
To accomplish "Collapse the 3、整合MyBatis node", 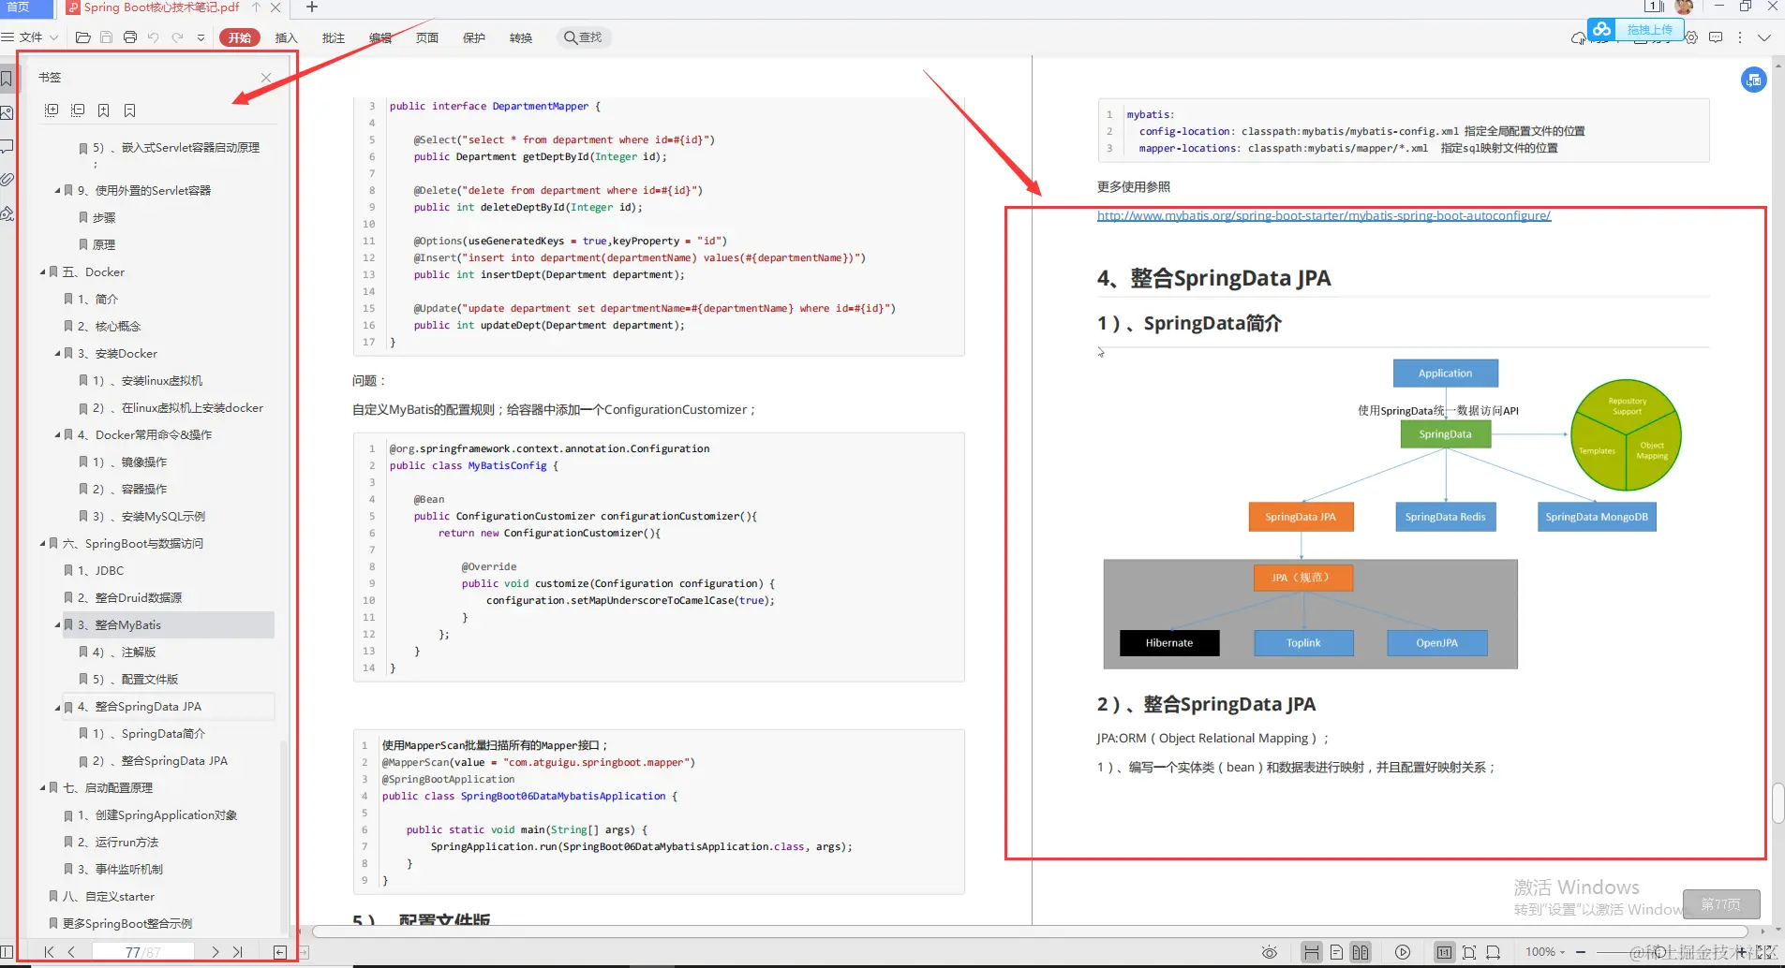I will coord(58,625).
